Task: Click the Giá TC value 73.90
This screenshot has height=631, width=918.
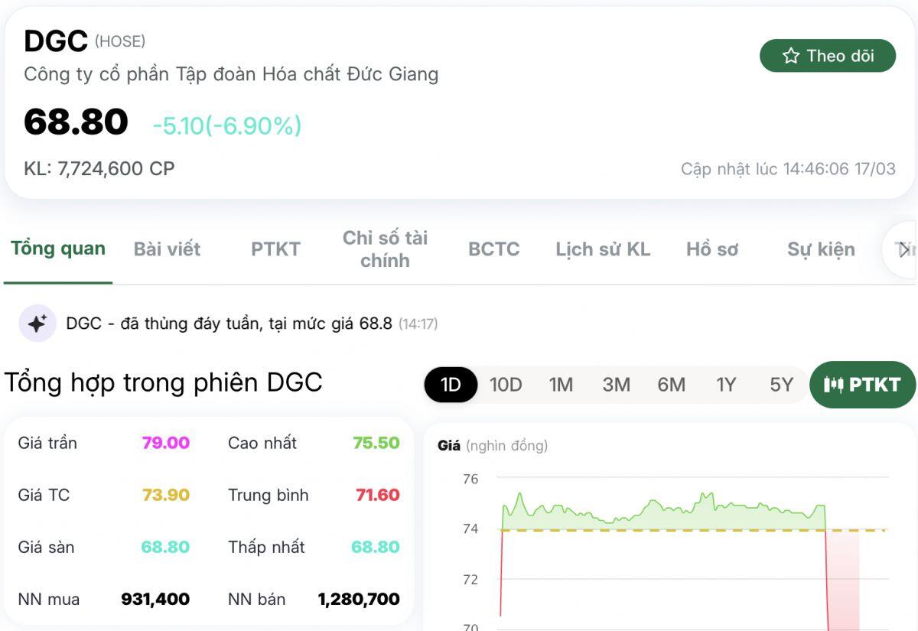Action: tap(166, 495)
